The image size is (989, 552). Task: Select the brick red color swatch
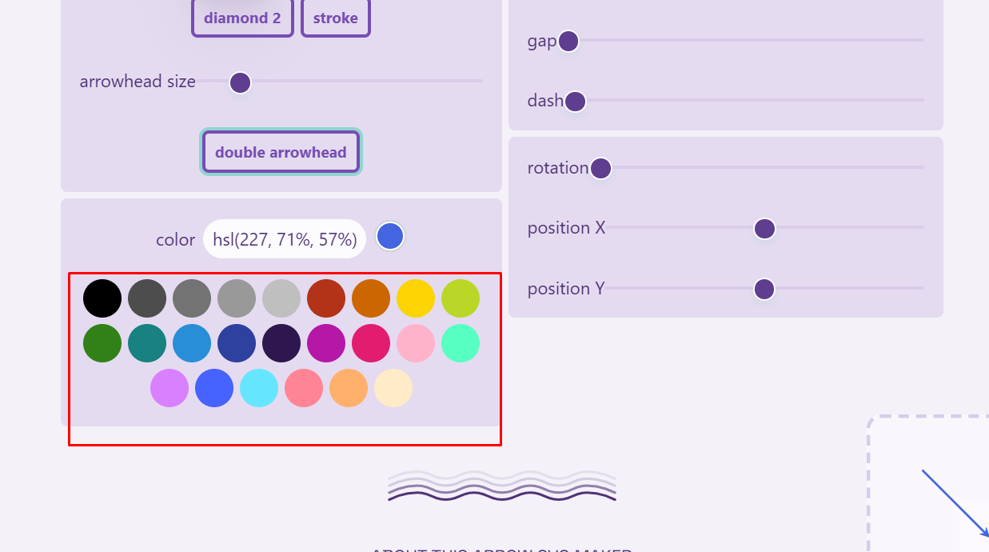326,297
